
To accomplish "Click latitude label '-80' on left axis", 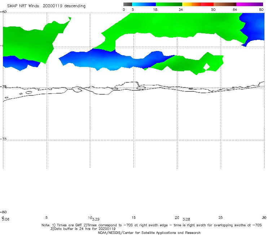I will coord(4,212).
